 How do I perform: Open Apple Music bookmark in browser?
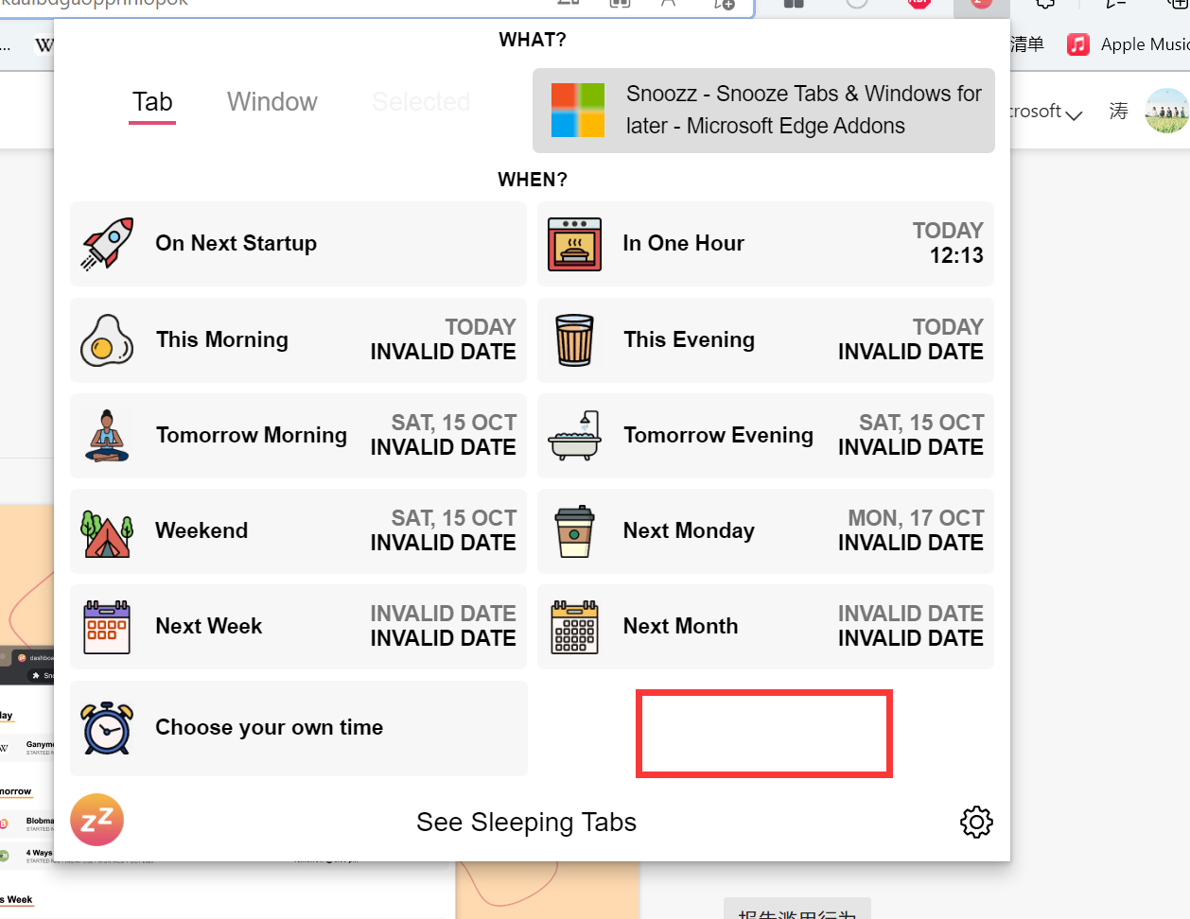[1128, 44]
